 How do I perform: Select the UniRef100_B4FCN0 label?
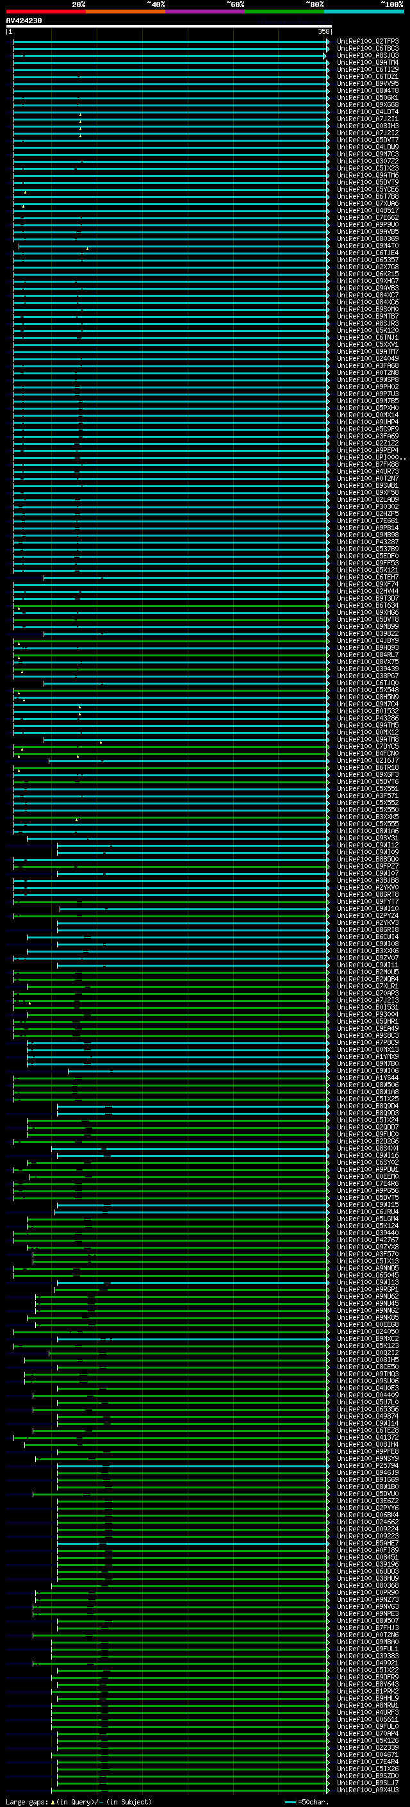[368, 753]
